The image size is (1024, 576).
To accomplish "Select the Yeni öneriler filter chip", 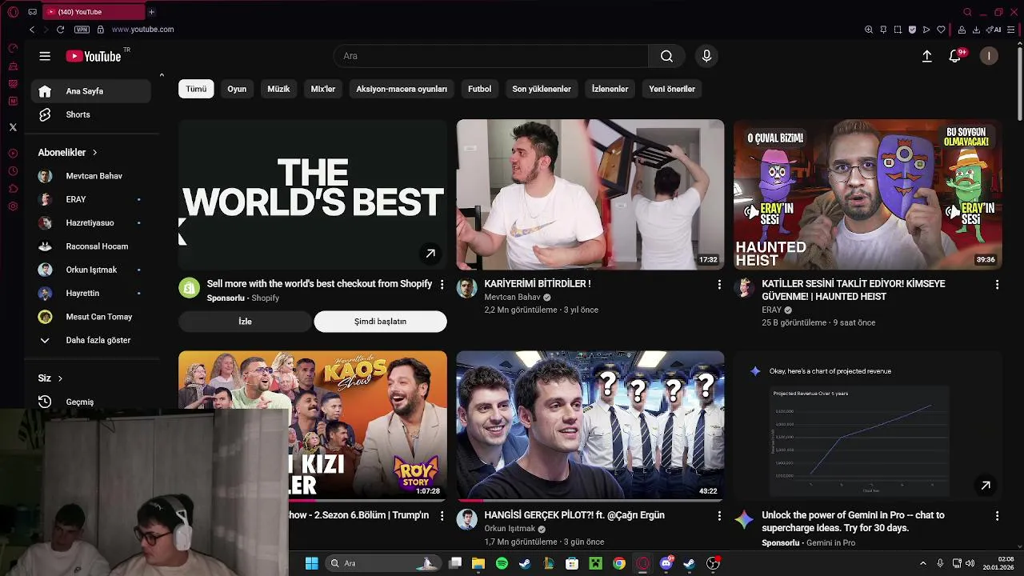I will (x=672, y=89).
